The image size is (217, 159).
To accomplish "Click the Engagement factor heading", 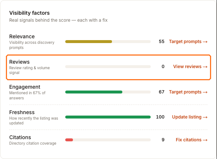I will coord(25,87).
